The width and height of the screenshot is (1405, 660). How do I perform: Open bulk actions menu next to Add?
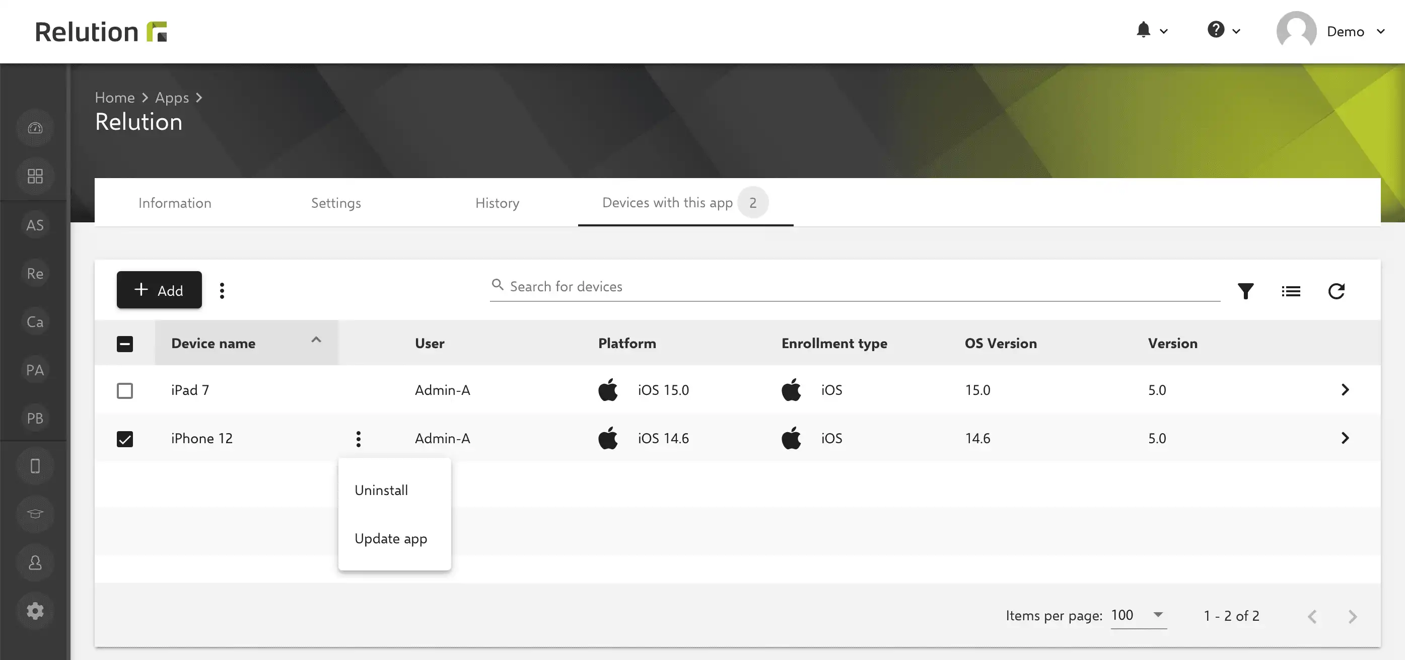point(222,290)
